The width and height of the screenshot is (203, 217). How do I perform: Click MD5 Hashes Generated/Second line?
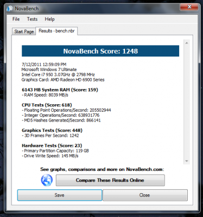tap(61, 120)
